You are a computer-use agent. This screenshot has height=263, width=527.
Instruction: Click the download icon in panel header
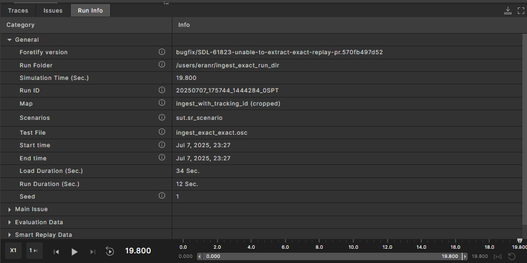click(508, 10)
